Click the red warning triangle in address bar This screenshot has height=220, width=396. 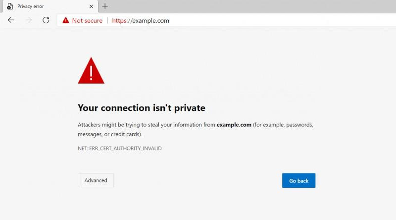(66, 20)
